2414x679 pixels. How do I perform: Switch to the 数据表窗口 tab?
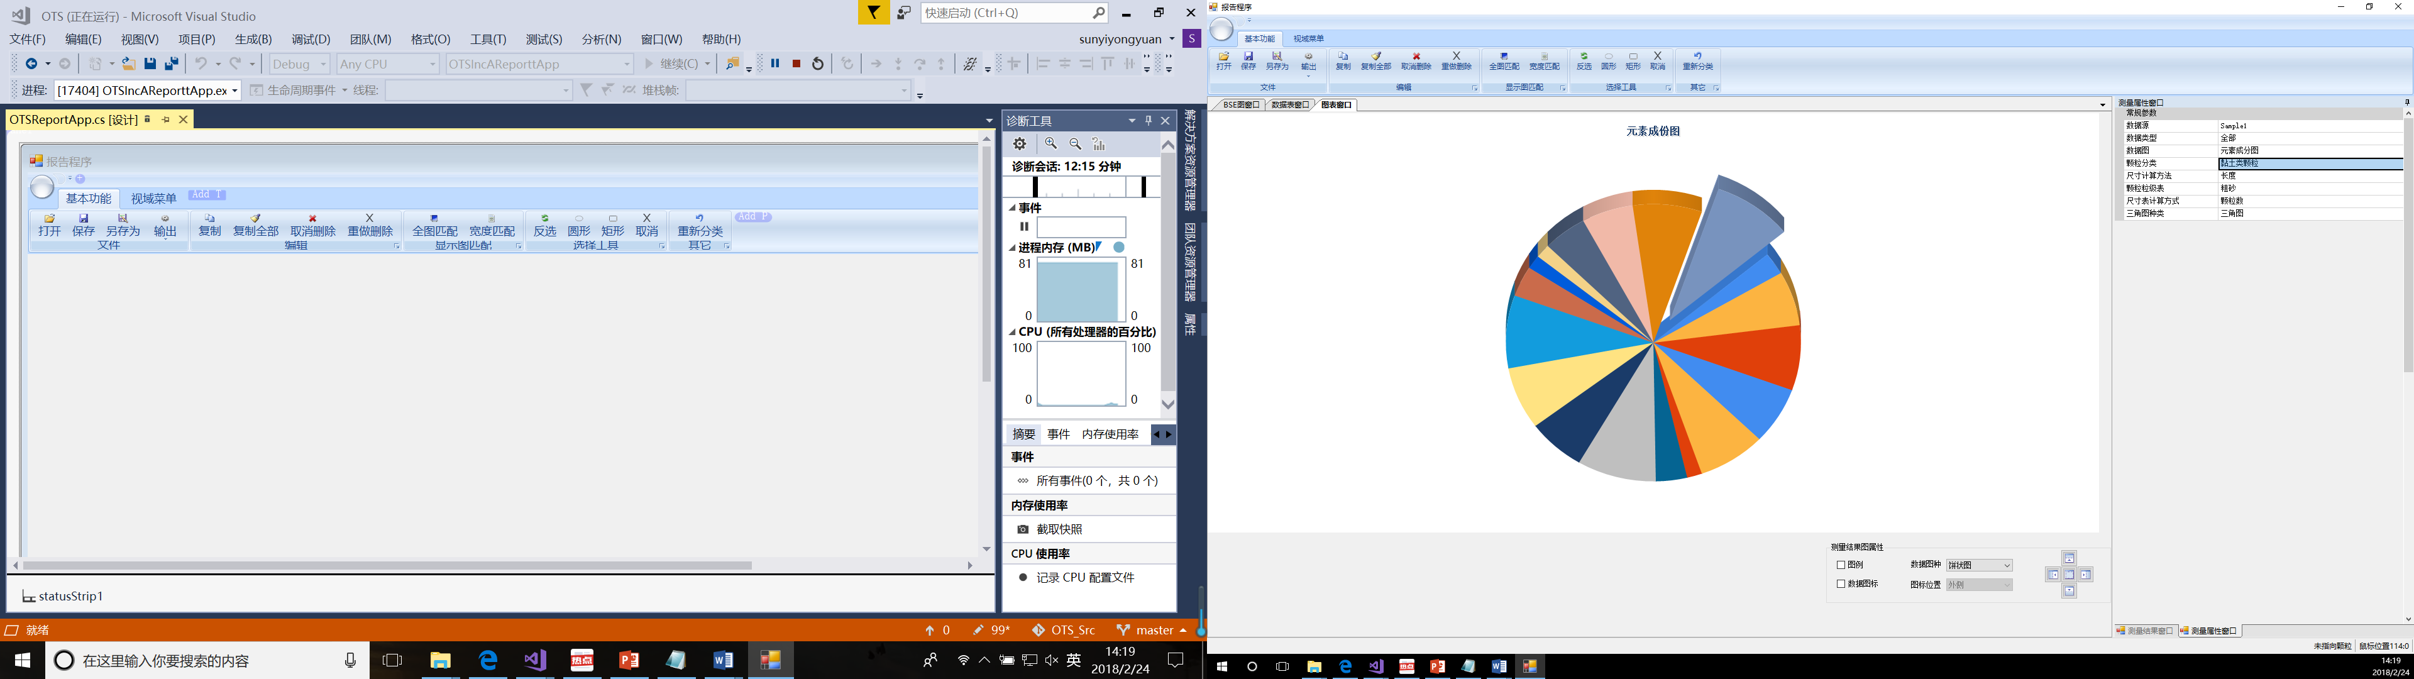pyautogui.click(x=1289, y=105)
